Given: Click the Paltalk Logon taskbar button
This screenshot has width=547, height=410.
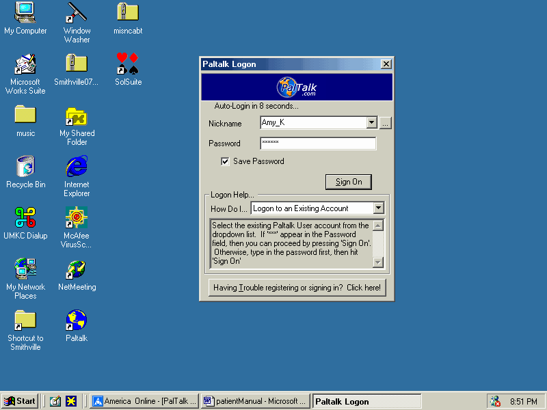Looking at the screenshot, I should tap(367, 401).
